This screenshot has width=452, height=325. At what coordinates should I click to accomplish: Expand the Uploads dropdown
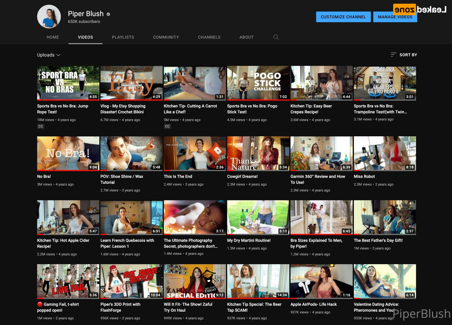[x=49, y=55]
